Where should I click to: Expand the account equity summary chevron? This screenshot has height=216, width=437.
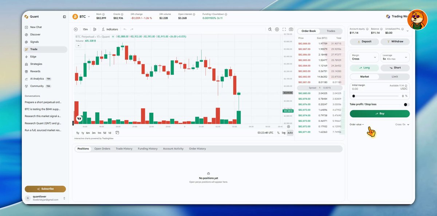click(x=408, y=31)
